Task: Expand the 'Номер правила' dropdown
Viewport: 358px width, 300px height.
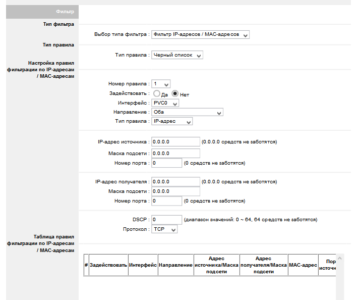Action: [161, 84]
